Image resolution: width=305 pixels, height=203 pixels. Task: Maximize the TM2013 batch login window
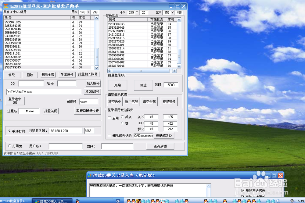178,6
